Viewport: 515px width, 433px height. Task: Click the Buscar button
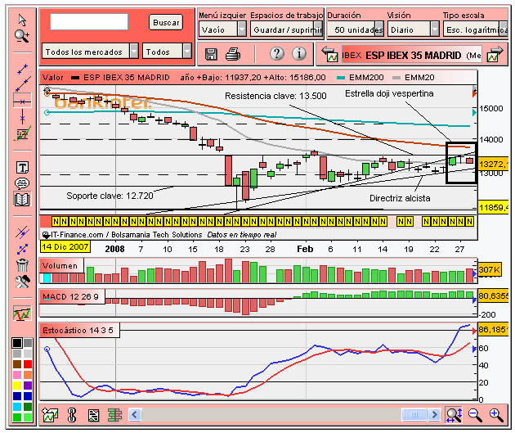click(166, 22)
